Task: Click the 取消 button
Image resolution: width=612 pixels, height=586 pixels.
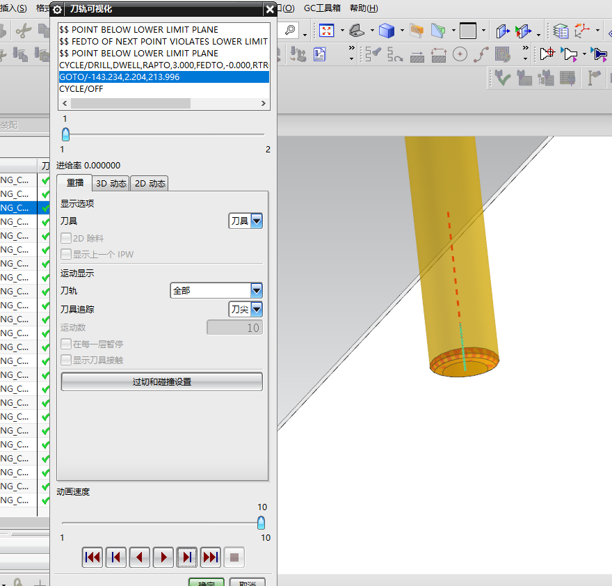Action: click(x=248, y=582)
